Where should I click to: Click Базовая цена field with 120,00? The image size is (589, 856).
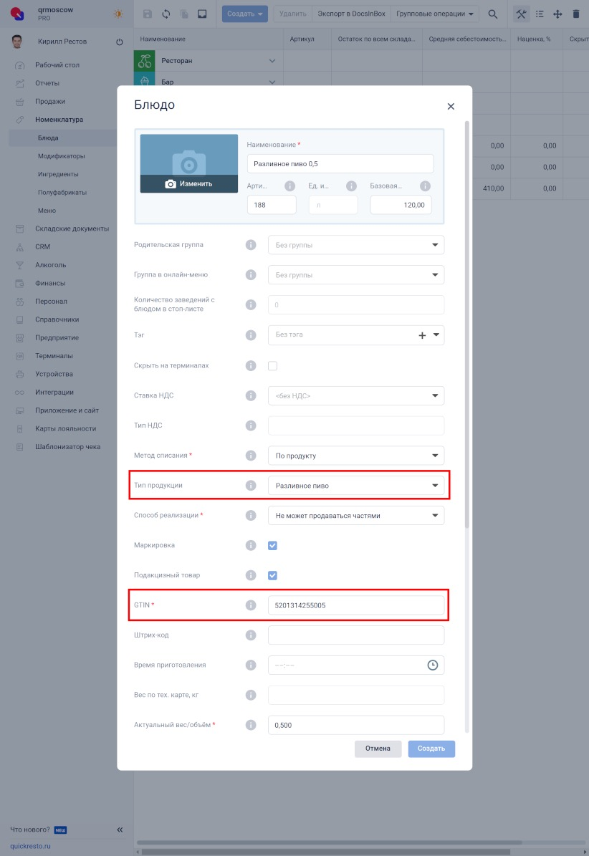(401, 206)
